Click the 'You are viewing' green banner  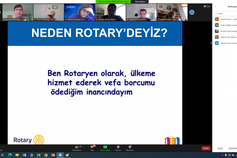(x=113, y=2)
